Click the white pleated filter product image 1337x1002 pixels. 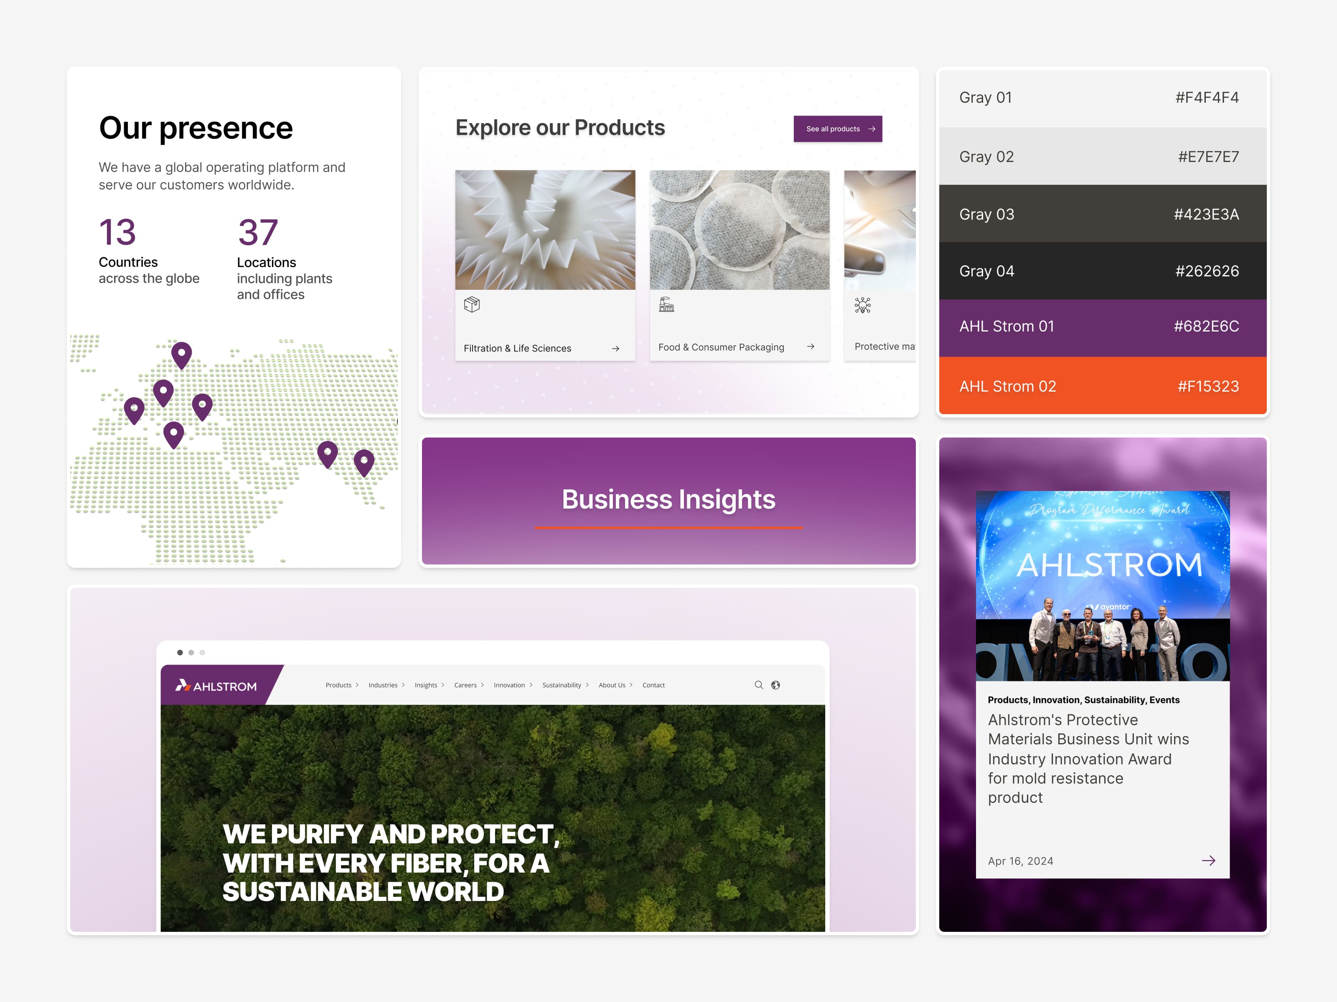point(544,230)
